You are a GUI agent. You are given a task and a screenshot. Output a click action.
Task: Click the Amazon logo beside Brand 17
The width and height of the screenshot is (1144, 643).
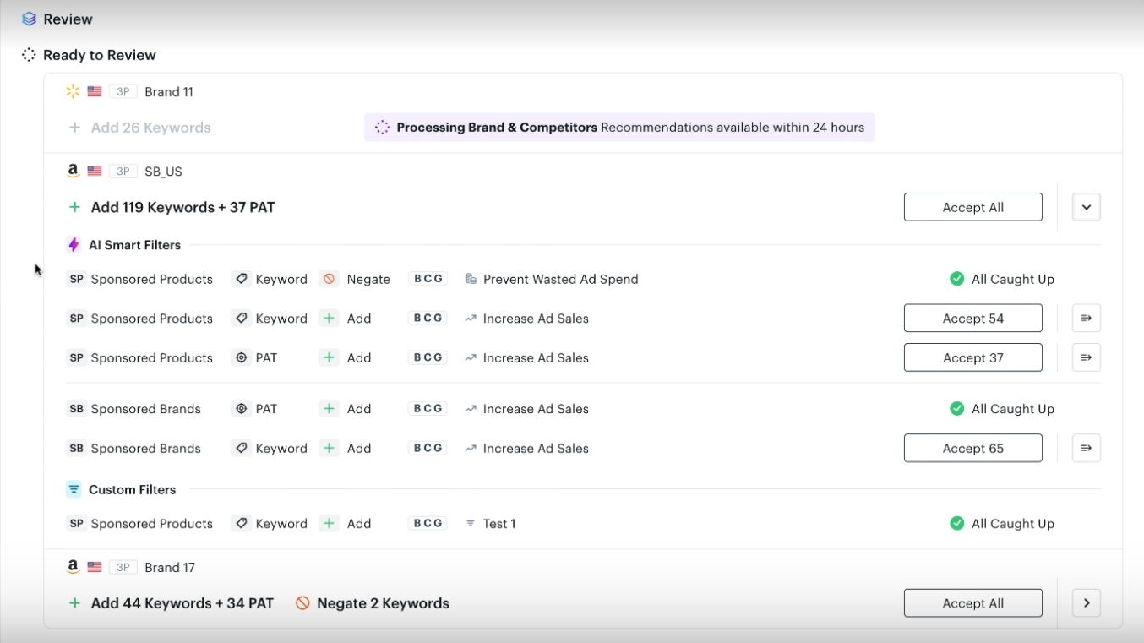point(73,567)
